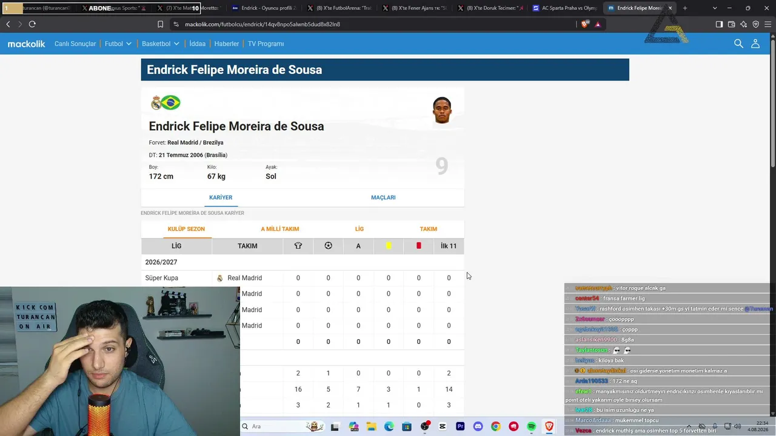Click the red card column icon
The width and height of the screenshot is (776, 436).
click(418, 246)
